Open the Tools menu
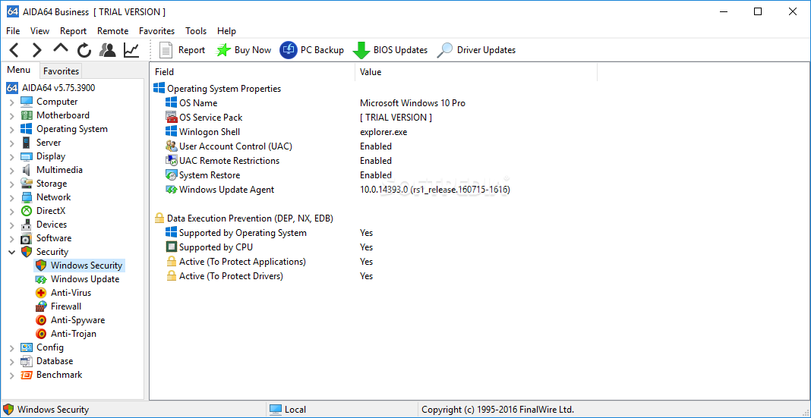The image size is (811, 418). pyautogui.click(x=196, y=31)
